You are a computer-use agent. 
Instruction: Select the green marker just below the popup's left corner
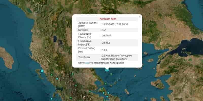pos(73,74)
